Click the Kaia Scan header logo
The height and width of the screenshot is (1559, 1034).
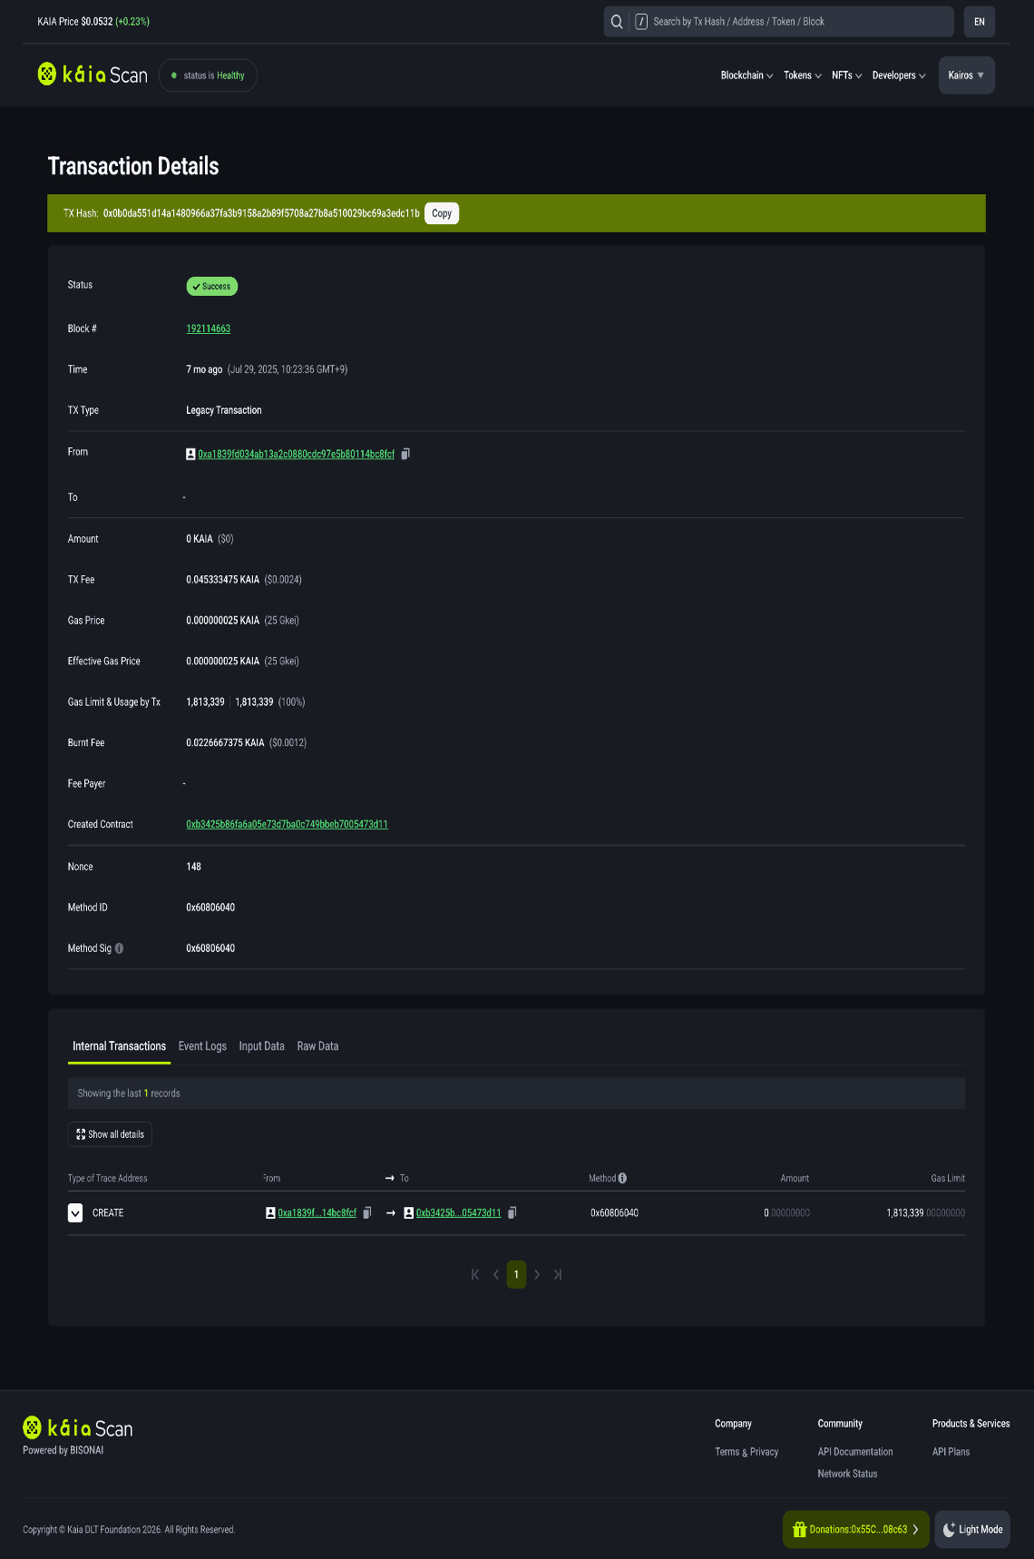pyautogui.click(x=93, y=74)
